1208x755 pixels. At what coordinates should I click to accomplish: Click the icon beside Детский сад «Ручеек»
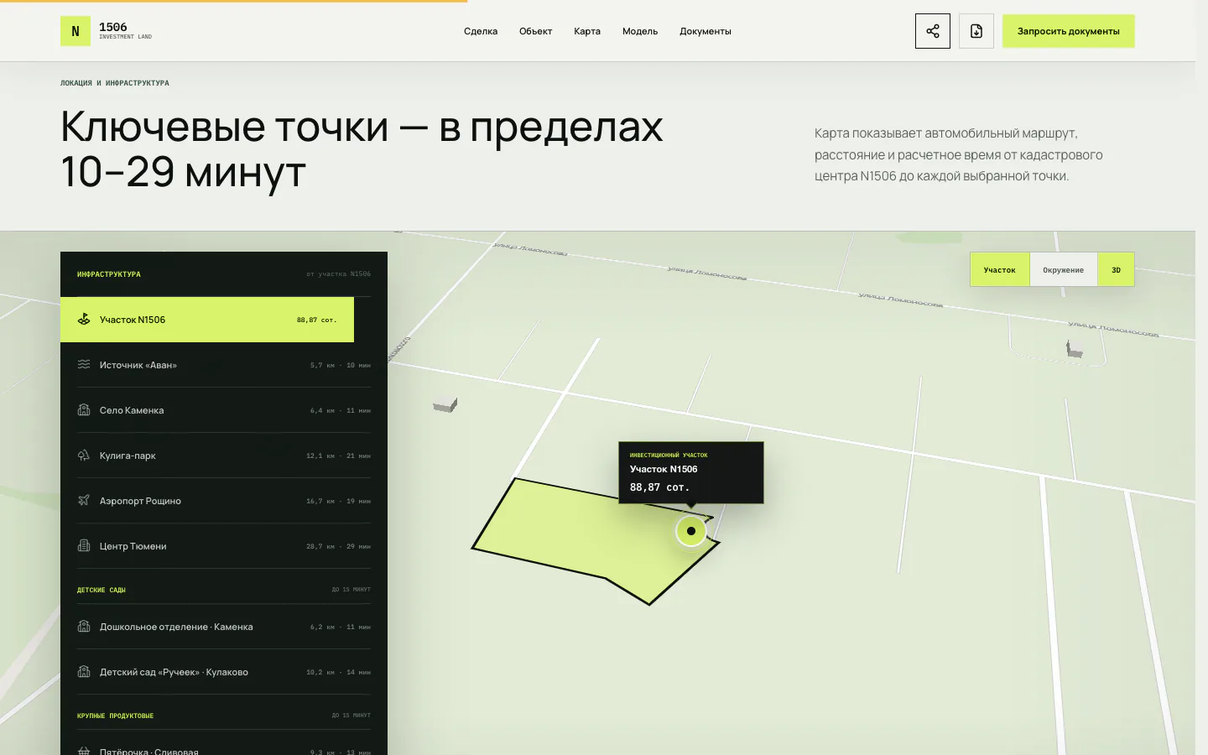(84, 672)
